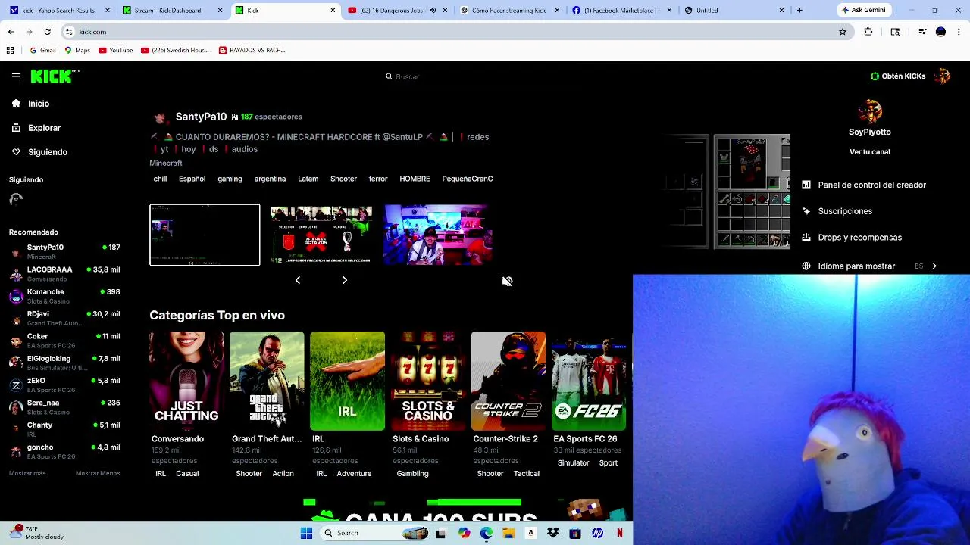970x545 pixels.
Task: Switch to the Cómo hacer streaming Kick tab
Action: pyautogui.click(x=508, y=11)
